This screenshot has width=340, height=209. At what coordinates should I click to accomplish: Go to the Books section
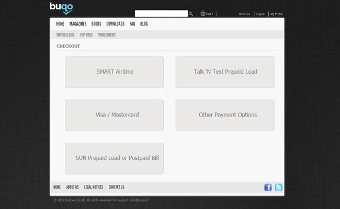coord(96,24)
